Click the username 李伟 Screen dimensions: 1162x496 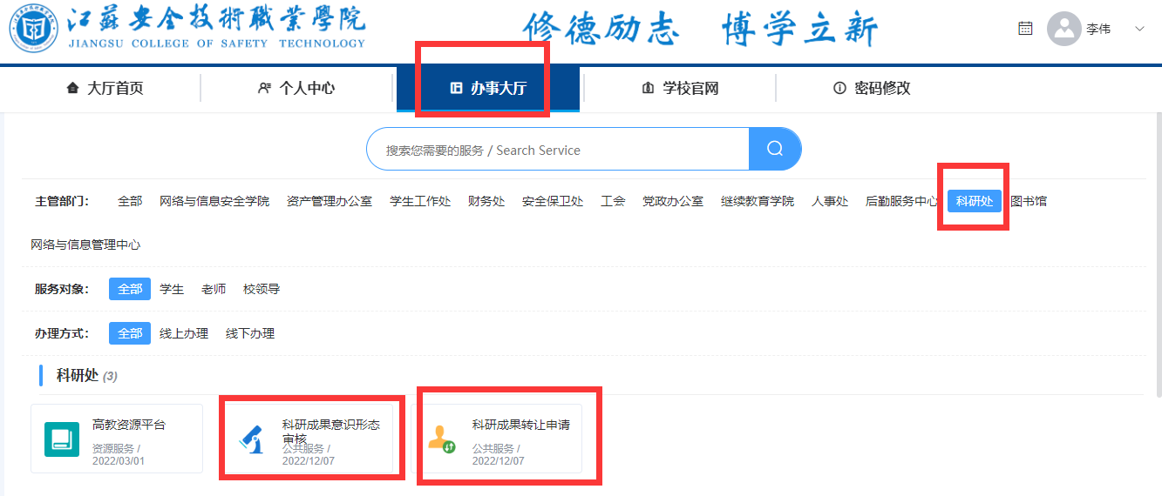coord(1098,29)
